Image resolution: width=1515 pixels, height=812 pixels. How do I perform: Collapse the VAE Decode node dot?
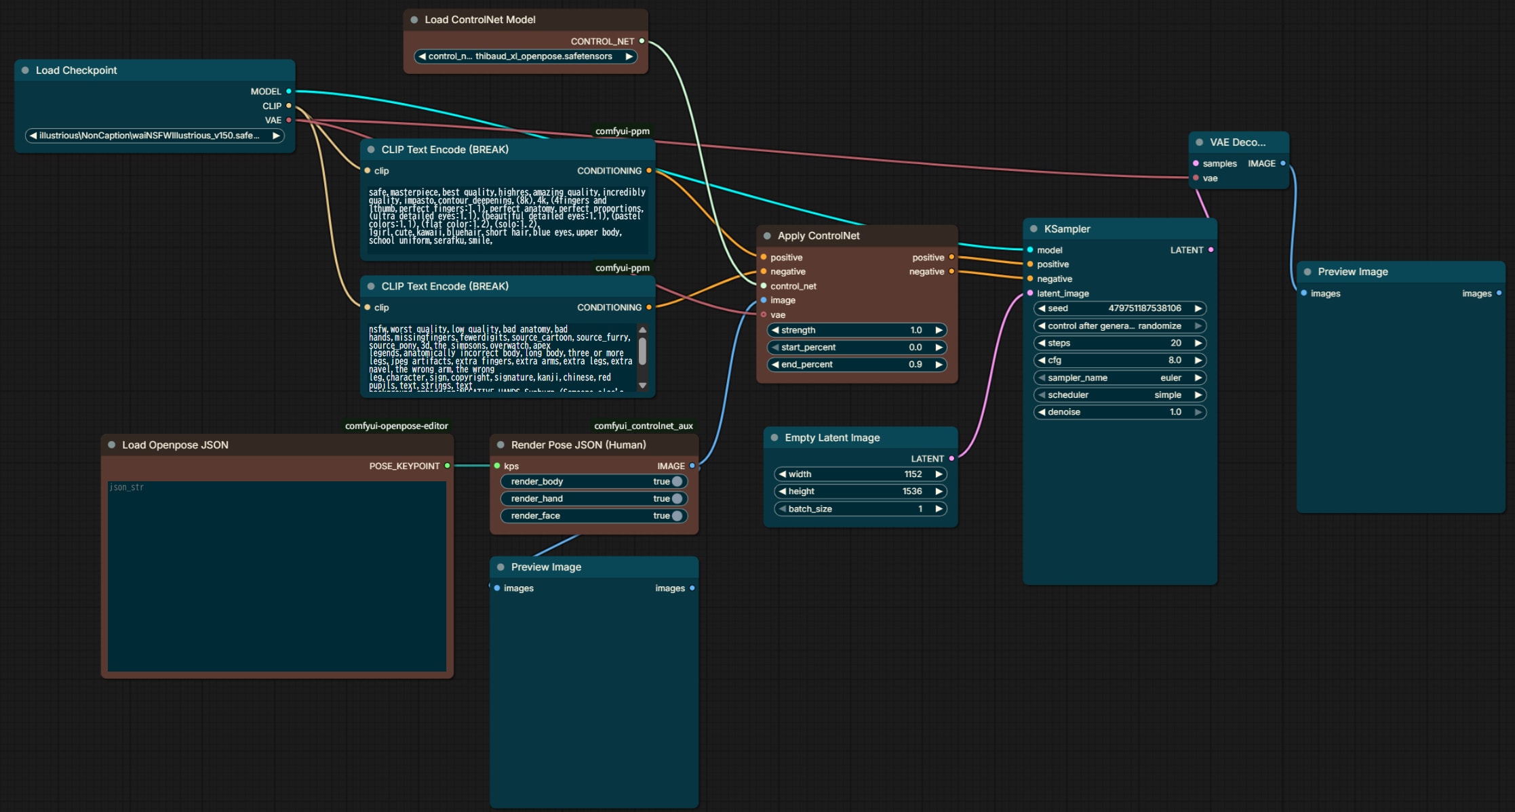1200,142
